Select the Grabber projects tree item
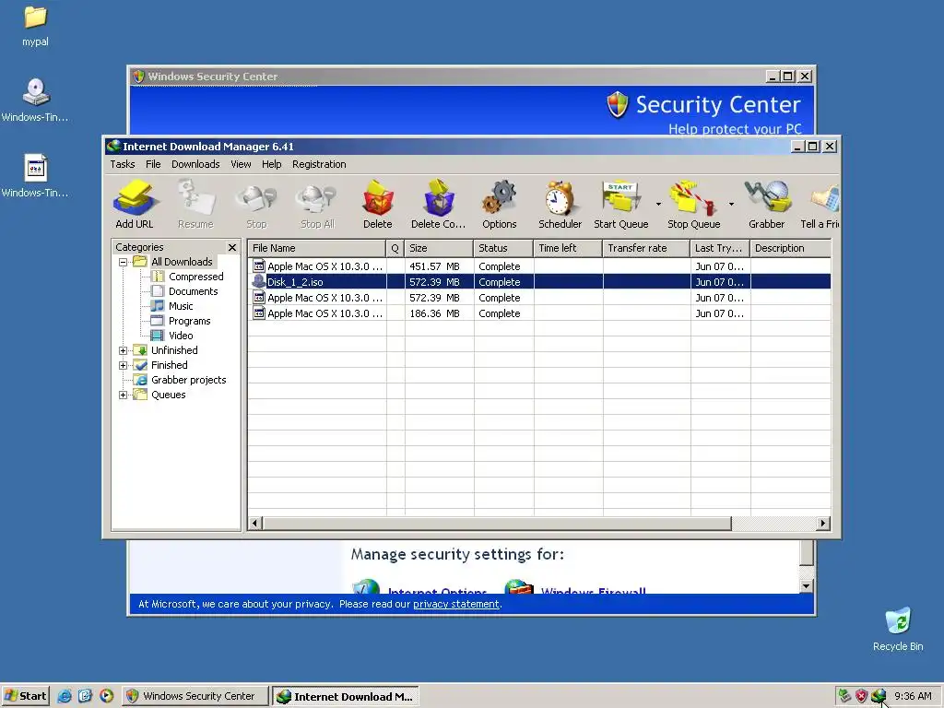This screenshot has height=708, width=944. point(188,380)
